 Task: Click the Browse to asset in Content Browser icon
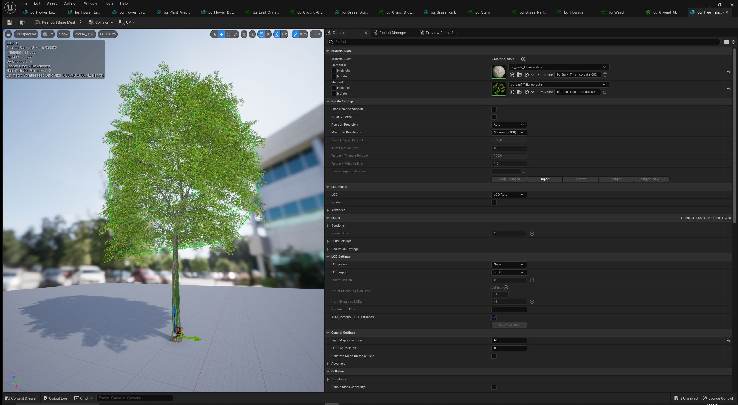pos(22,22)
